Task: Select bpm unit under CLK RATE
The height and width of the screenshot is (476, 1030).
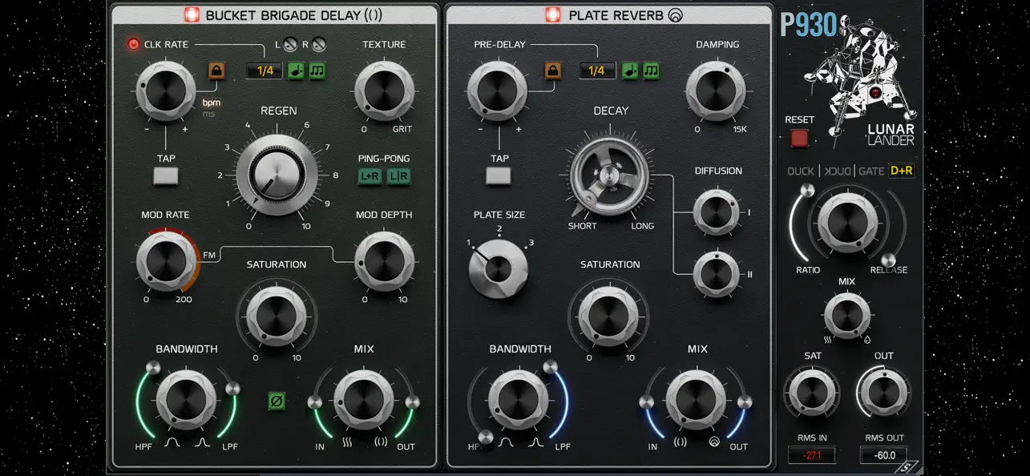Action: click(x=211, y=103)
